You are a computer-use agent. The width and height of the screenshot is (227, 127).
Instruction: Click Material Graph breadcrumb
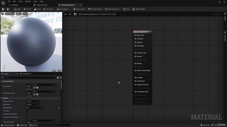coord(109,14)
